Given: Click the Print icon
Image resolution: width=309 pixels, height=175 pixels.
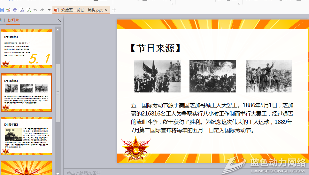Looking at the screenshot, I should (x=15, y=10).
